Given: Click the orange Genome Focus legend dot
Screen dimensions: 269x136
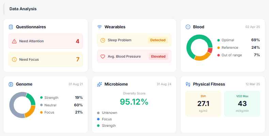Looking at the screenshot, I should click(x=41, y=112).
